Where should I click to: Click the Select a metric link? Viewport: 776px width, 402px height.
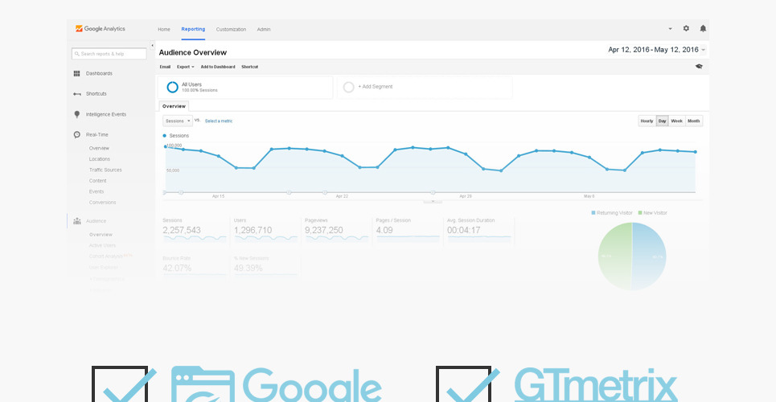219,121
